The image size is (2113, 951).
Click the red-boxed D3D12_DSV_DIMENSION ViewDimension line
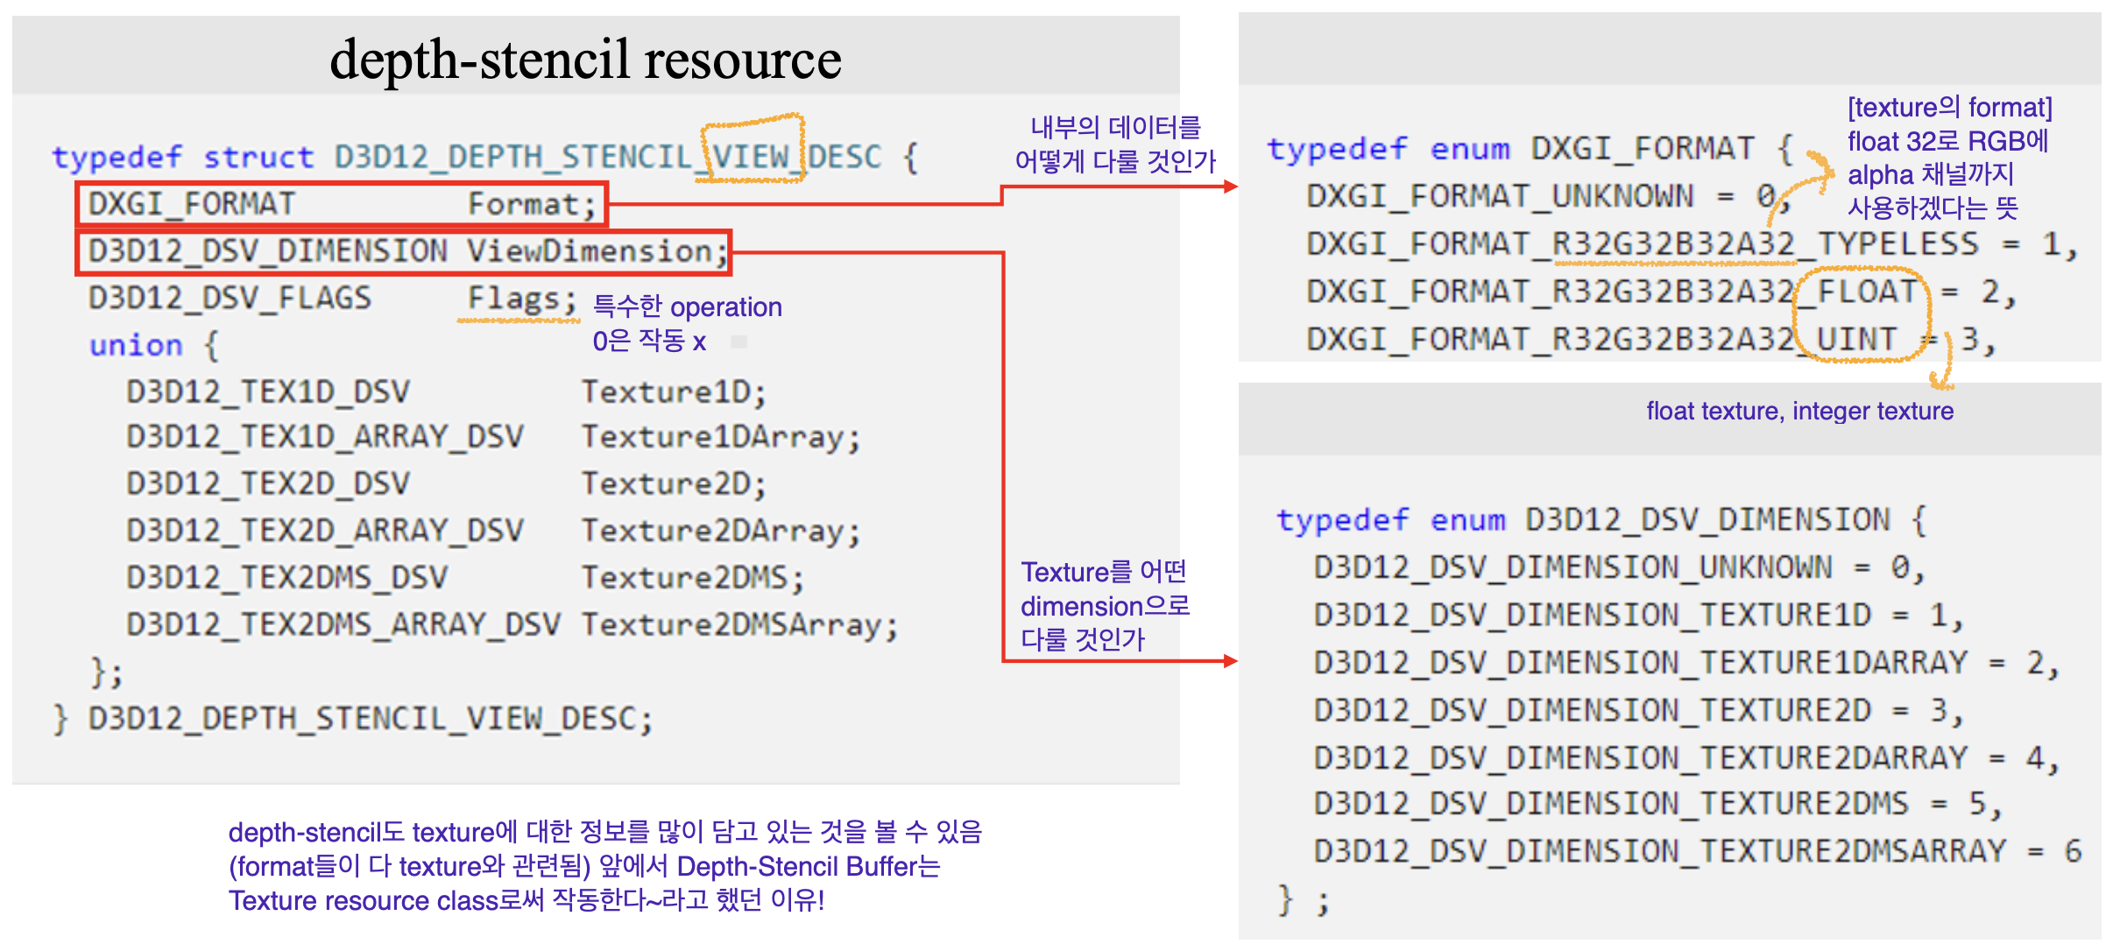(x=403, y=251)
